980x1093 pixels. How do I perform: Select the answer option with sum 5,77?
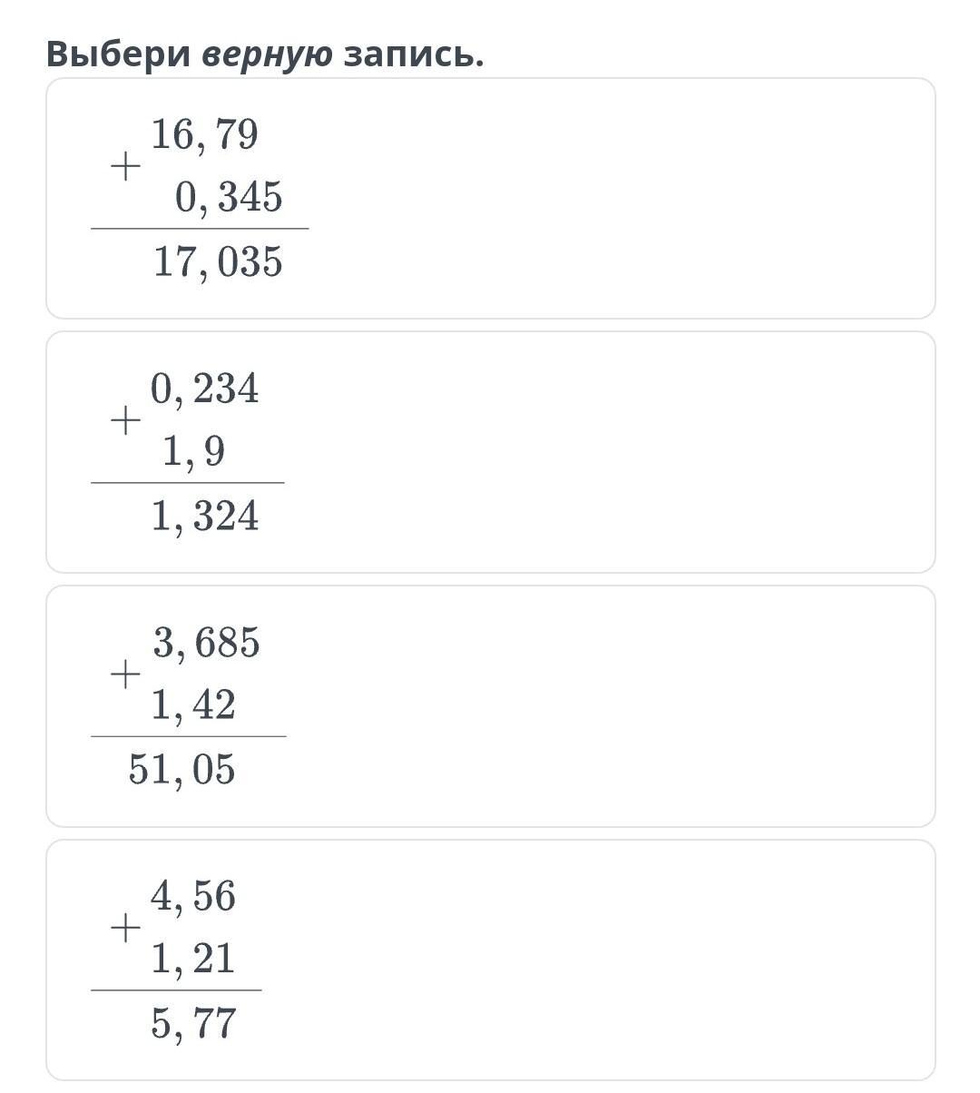490,960
